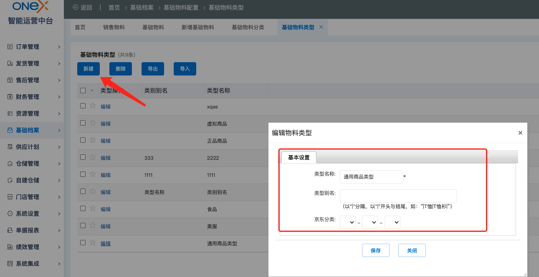Click the 新建 button
The width and height of the screenshot is (539, 277).
(x=89, y=69)
